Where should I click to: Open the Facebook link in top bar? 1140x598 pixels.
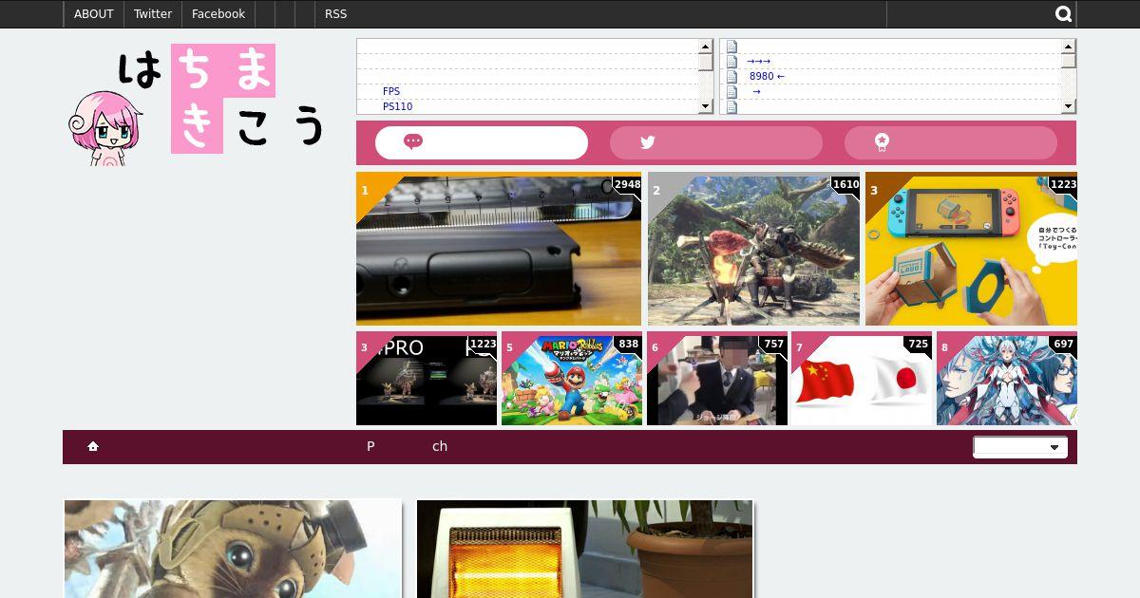[218, 14]
